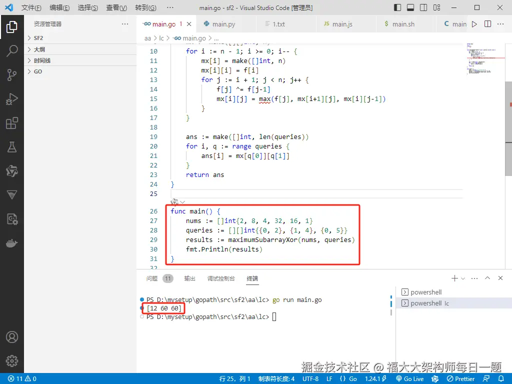This screenshot has height=384, width=512.
Task: Open terminal panel more actions ellipsis
Action: pyautogui.click(x=474, y=278)
